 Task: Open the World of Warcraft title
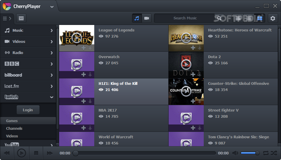[116, 137]
